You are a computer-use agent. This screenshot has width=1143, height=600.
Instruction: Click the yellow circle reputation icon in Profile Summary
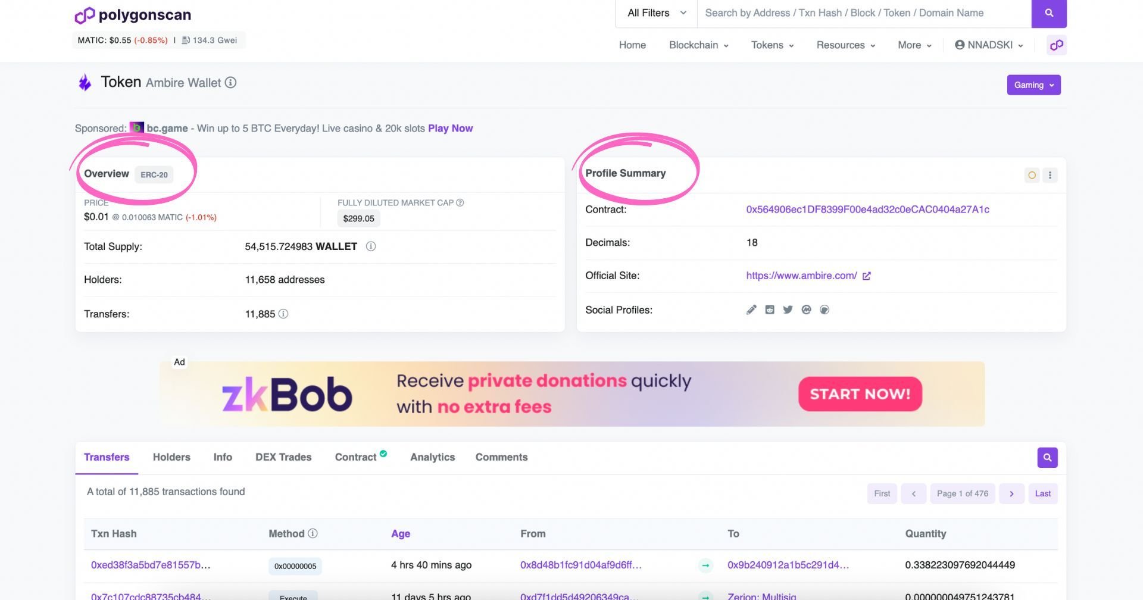coord(1032,175)
